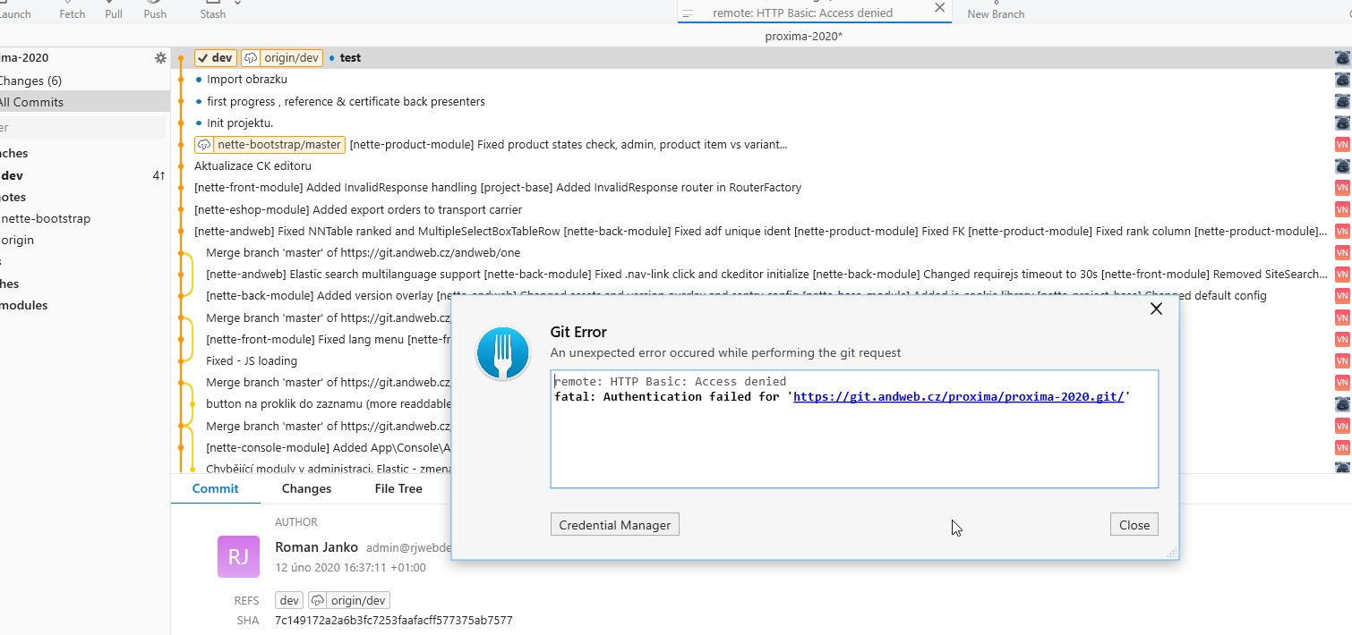
Task: Click the author avatar on the 'Import obrazku' row
Action: coord(1342,80)
